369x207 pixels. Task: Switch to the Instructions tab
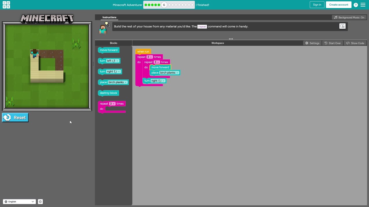(109, 17)
